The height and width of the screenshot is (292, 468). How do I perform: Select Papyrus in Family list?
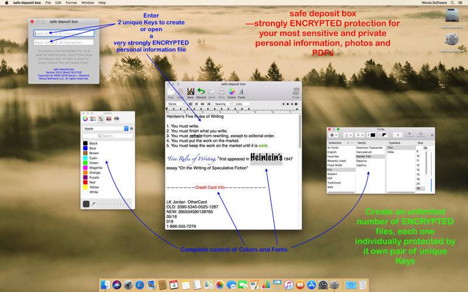pyautogui.click(x=370, y=161)
